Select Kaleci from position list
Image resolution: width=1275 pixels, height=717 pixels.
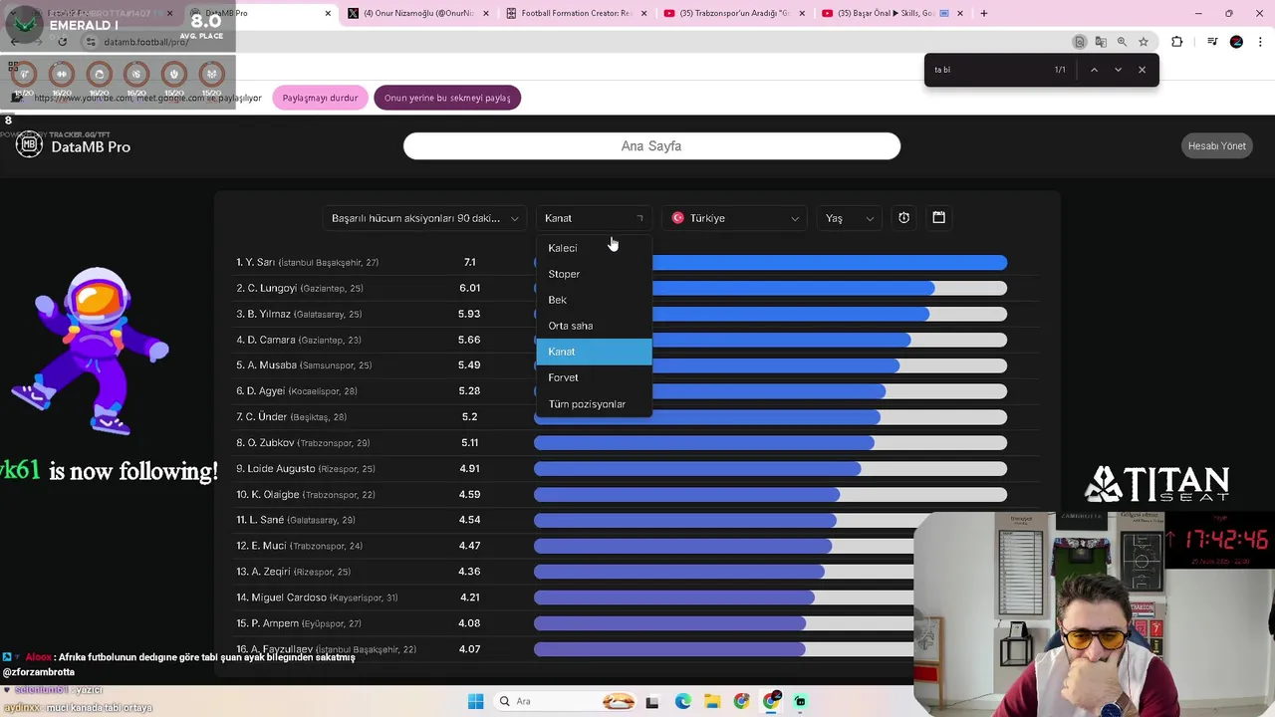[x=594, y=248]
